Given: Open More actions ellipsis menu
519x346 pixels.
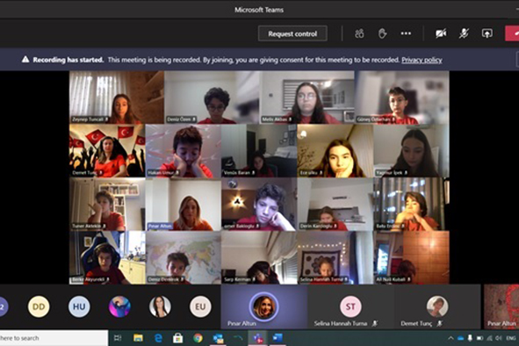Looking at the screenshot, I should (406, 33).
